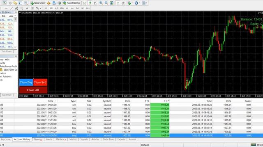The image size is (263, 147).
Task: Open the Alerts tab
Action: [x=49, y=139]
